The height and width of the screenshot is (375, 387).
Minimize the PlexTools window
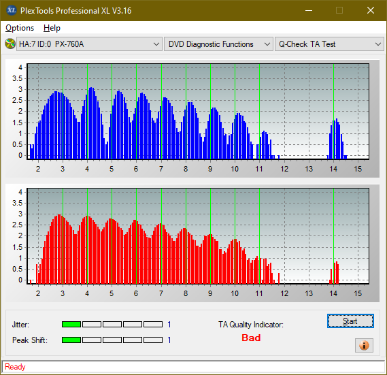click(309, 10)
